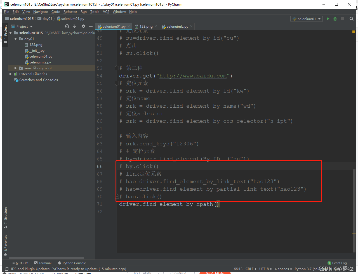Fold the code block at line 53
Viewport: 358px width, 274px height.
click(117, 68)
